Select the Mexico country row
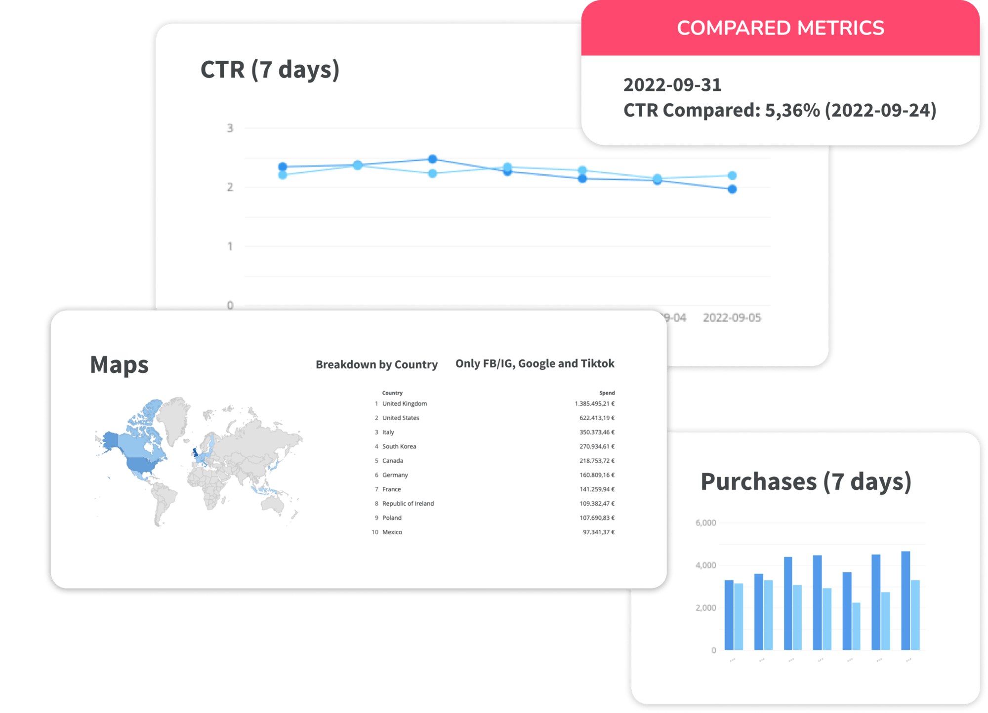Image resolution: width=988 pixels, height=713 pixels. (494, 532)
